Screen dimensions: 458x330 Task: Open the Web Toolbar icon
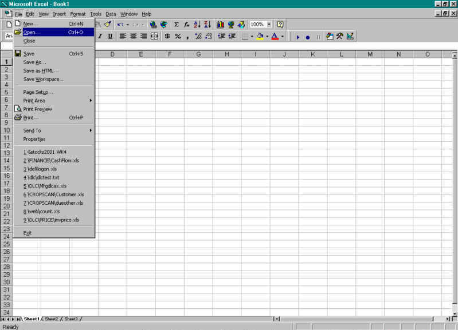[164, 25]
